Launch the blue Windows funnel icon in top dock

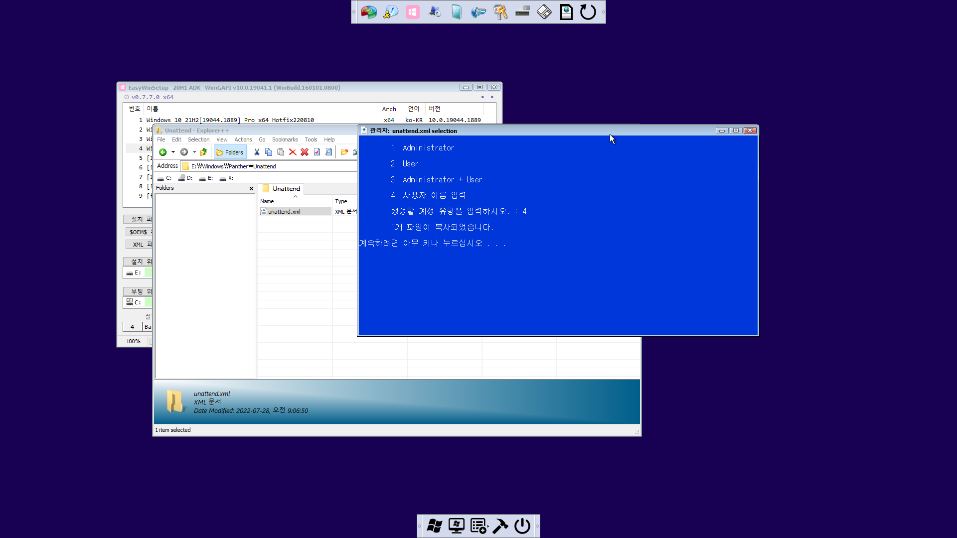point(478,12)
